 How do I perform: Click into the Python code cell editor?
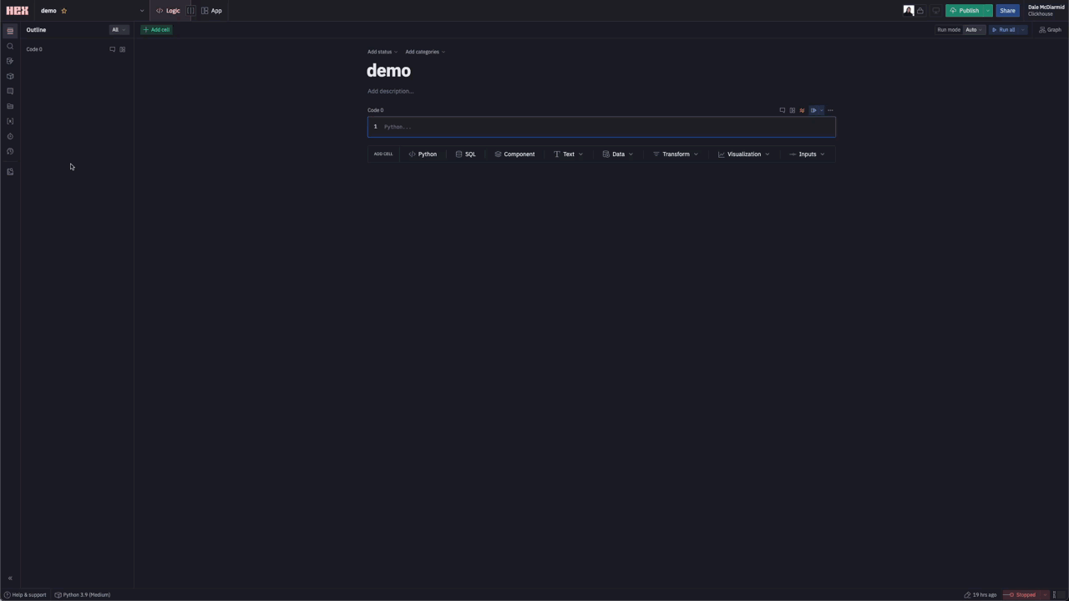(601, 127)
